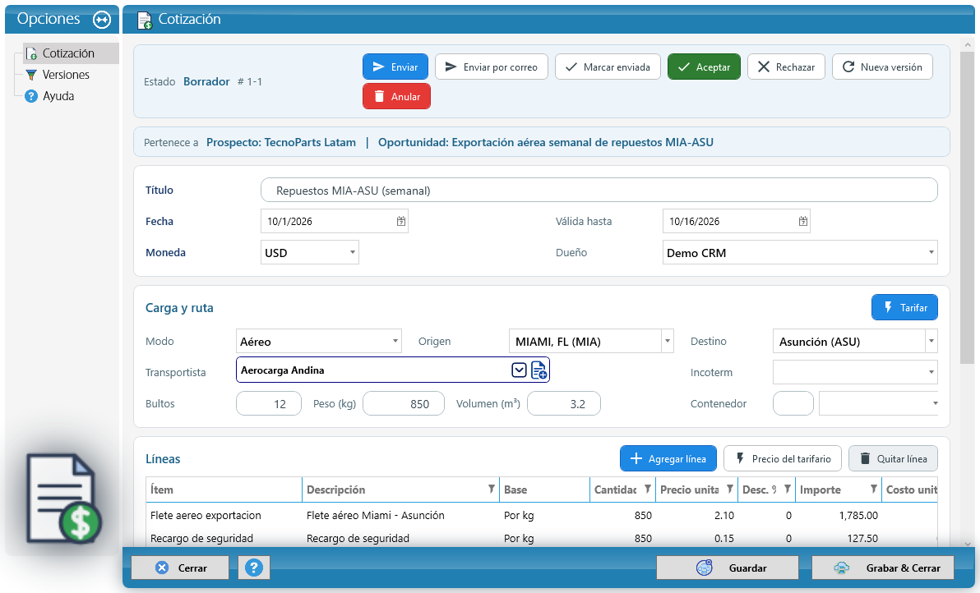Viewport: 980px width, 593px height.
Task: Open the Oportunidad Exportación aérea link
Action: coord(546,142)
